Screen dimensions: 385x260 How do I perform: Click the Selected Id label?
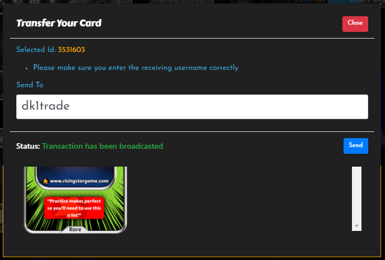pos(36,50)
